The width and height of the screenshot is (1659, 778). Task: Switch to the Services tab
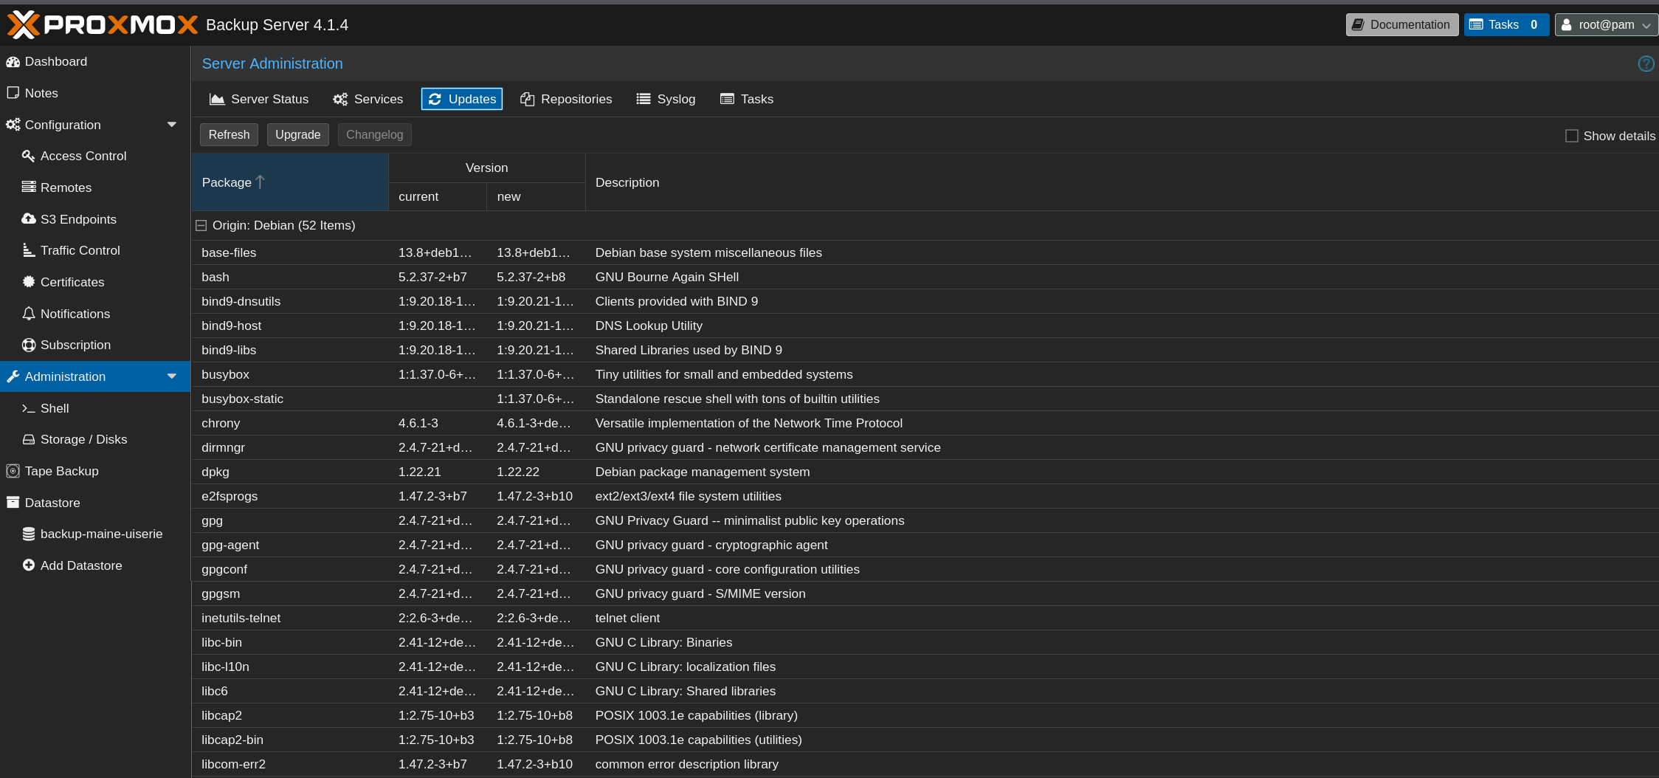[368, 99]
